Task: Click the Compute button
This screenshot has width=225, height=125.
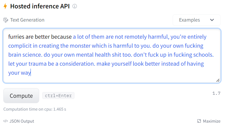Action: [21, 96]
